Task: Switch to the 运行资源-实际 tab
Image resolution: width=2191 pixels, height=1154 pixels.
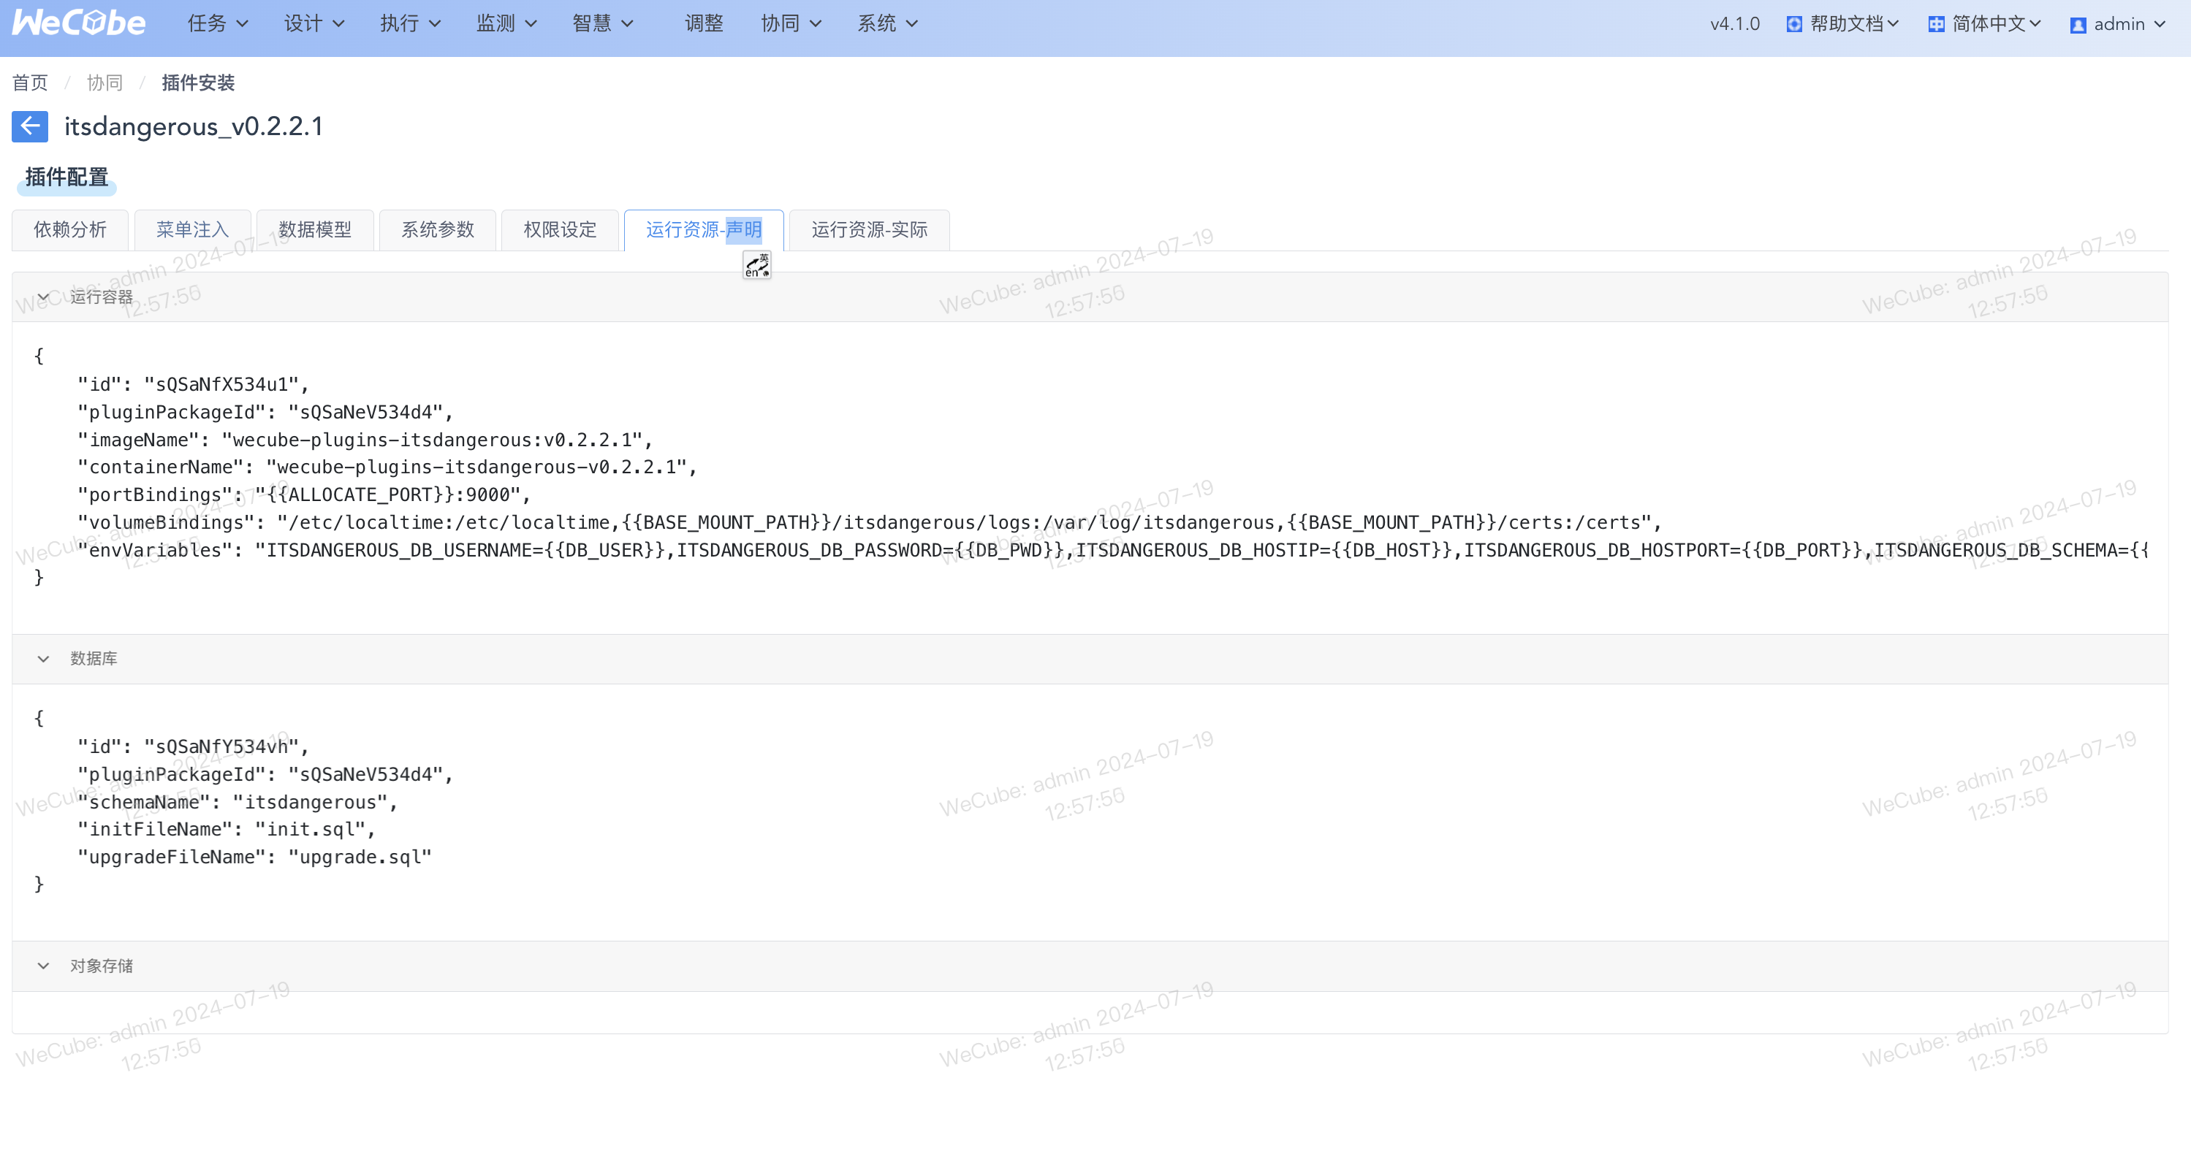Action: (x=869, y=229)
